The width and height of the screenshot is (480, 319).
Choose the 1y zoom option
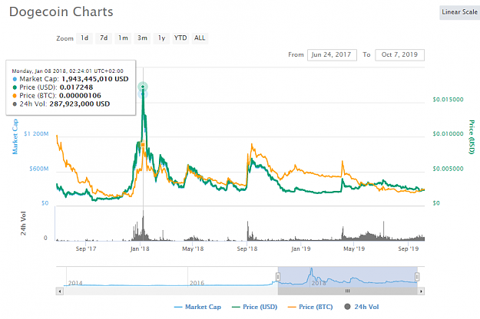pos(161,38)
